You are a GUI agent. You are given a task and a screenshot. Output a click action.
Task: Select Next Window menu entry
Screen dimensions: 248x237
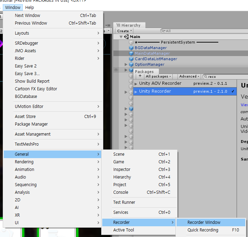pyautogui.click(x=53, y=15)
